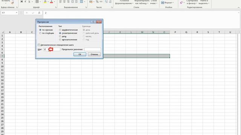Open Insert Function (fx) dialog
The height and width of the screenshot is (135, 241).
coord(39,13)
